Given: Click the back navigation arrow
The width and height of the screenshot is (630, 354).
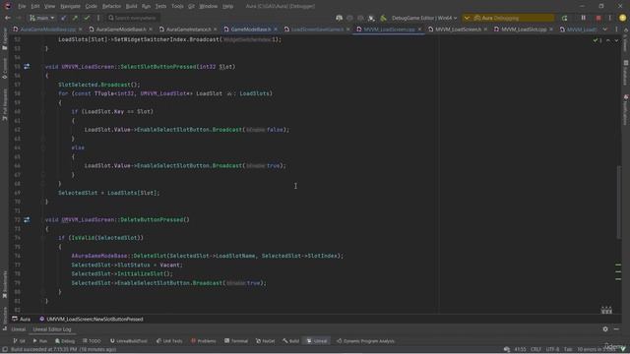Looking at the screenshot, I should (x=8, y=18).
